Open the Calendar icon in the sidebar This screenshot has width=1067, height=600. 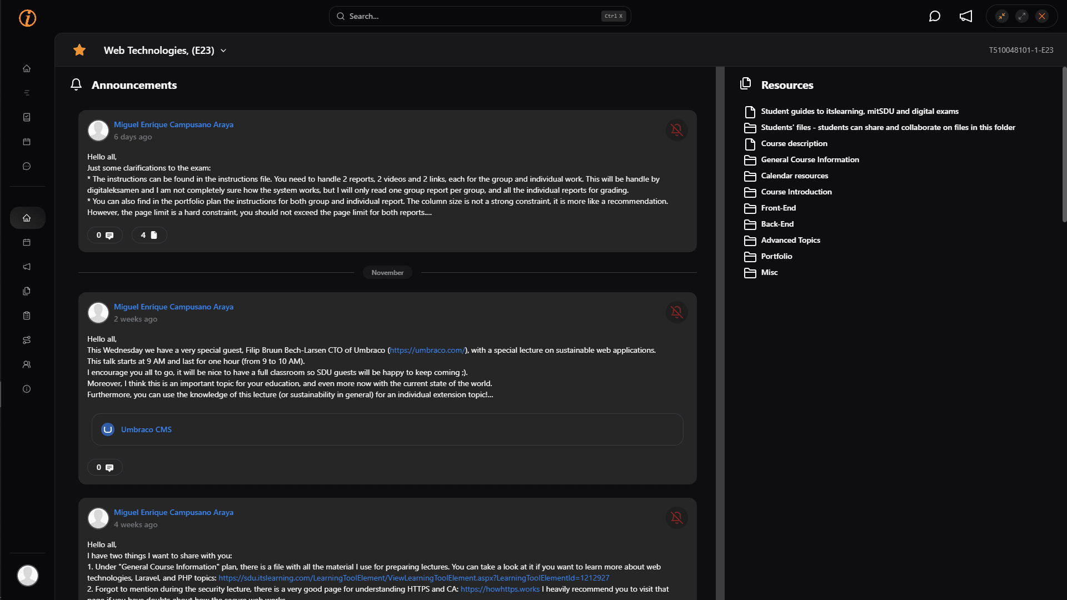[27, 142]
